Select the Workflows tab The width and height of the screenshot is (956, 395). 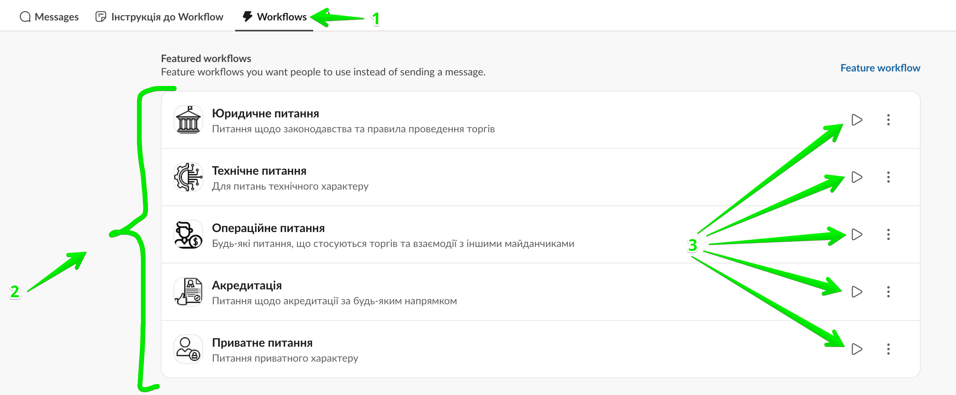[x=275, y=17]
